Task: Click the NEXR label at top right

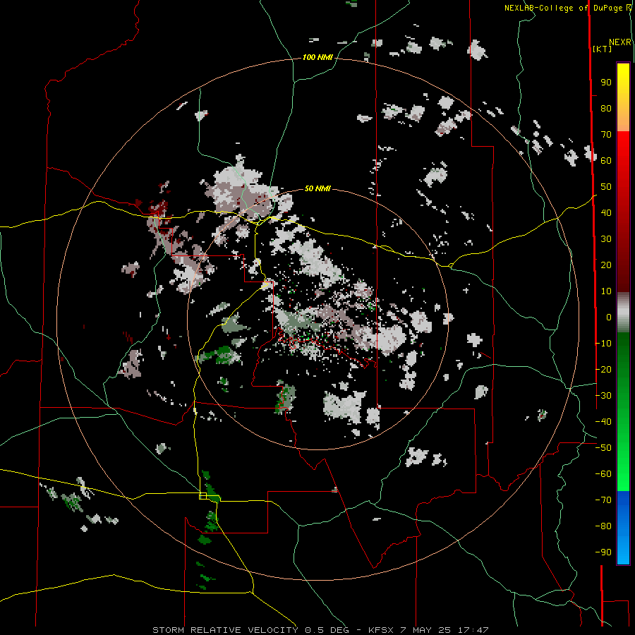Action: pyautogui.click(x=620, y=42)
